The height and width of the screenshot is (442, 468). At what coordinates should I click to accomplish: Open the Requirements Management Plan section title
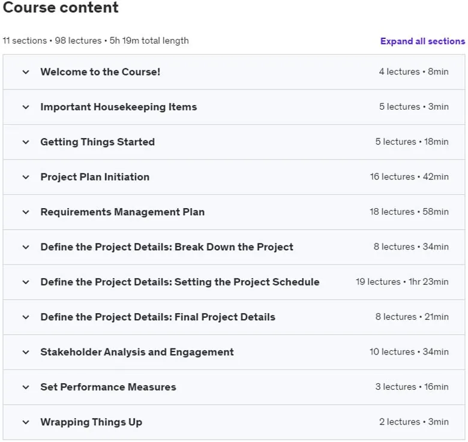122,212
